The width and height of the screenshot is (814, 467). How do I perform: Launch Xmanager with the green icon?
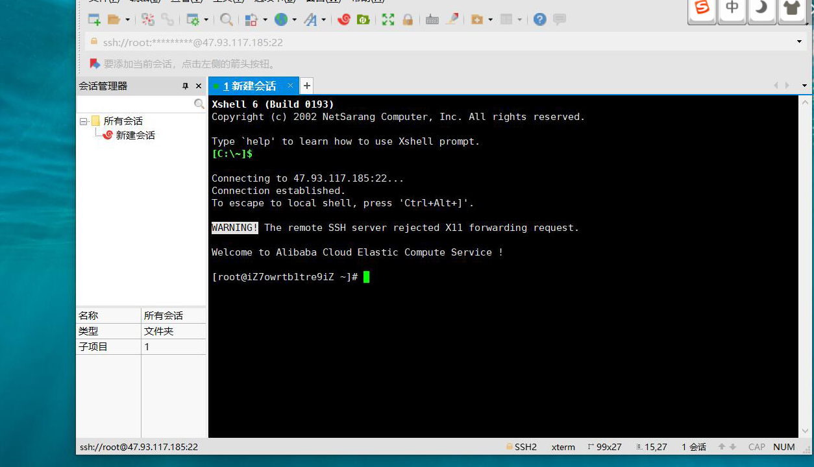pos(364,19)
